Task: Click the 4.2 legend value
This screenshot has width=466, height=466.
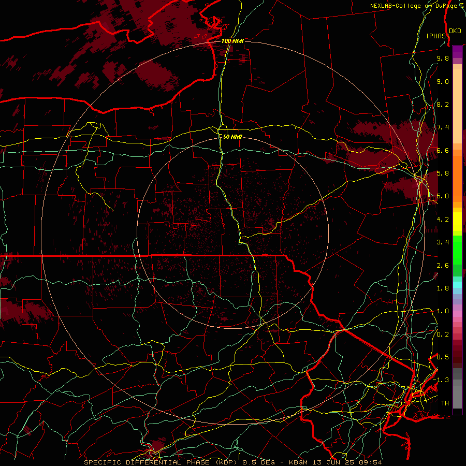Action: [x=443, y=220]
